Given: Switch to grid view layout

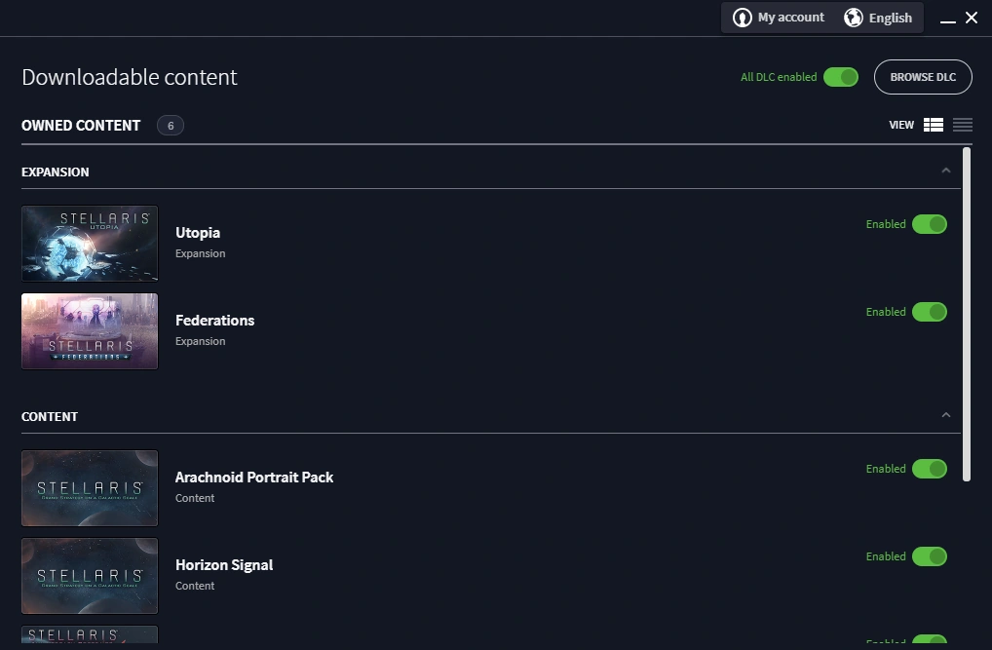Looking at the screenshot, I should pyautogui.click(x=934, y=125).
